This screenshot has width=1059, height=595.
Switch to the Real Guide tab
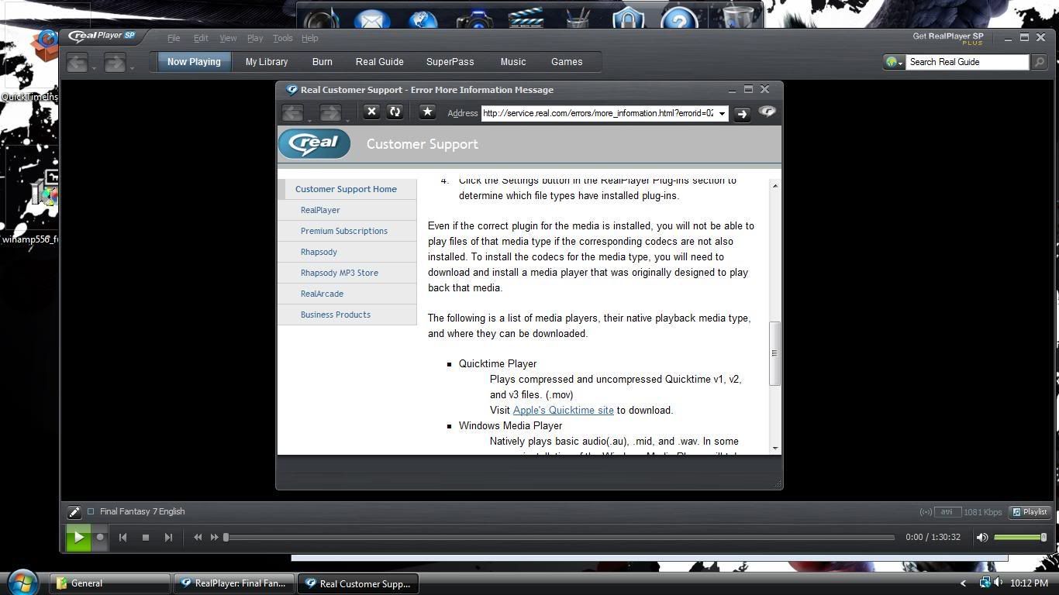380,62
